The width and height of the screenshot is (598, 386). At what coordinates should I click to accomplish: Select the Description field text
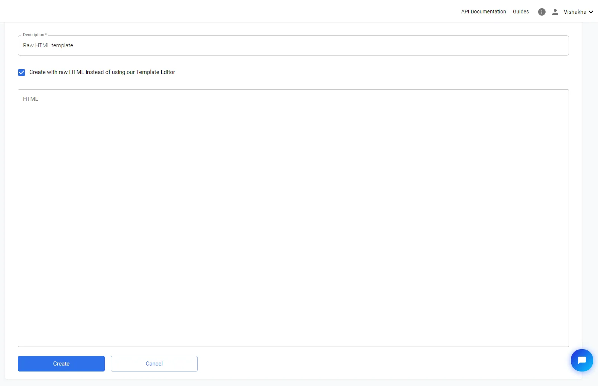293,45
